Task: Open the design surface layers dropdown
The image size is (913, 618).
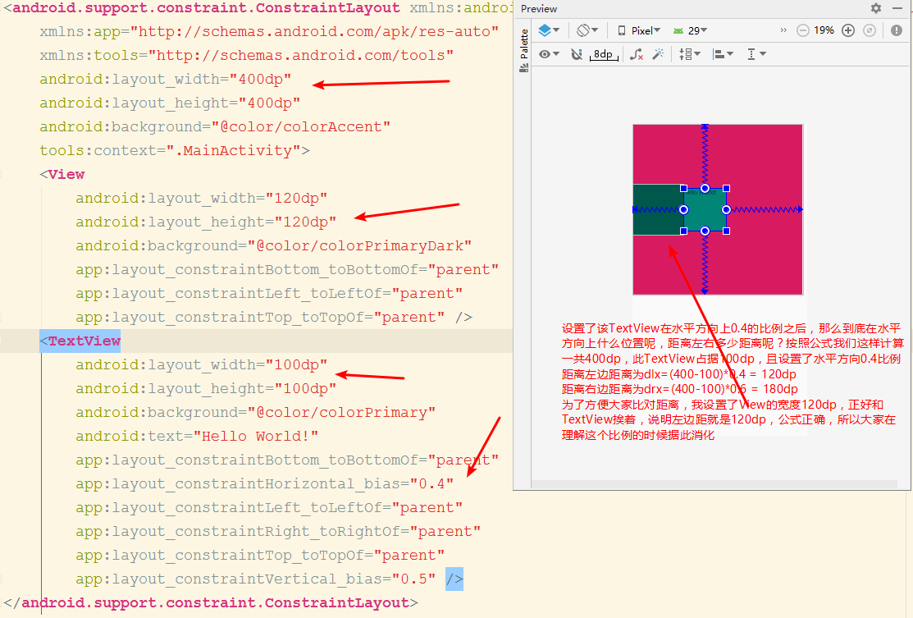Action: [549, 30]
